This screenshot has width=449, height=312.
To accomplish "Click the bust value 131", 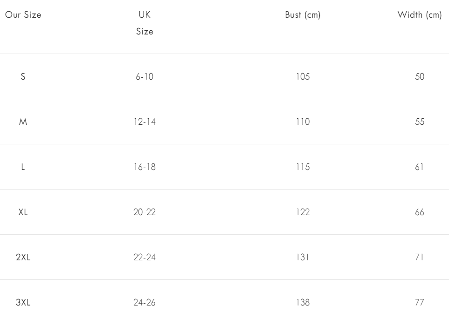I will coord(303,258).
